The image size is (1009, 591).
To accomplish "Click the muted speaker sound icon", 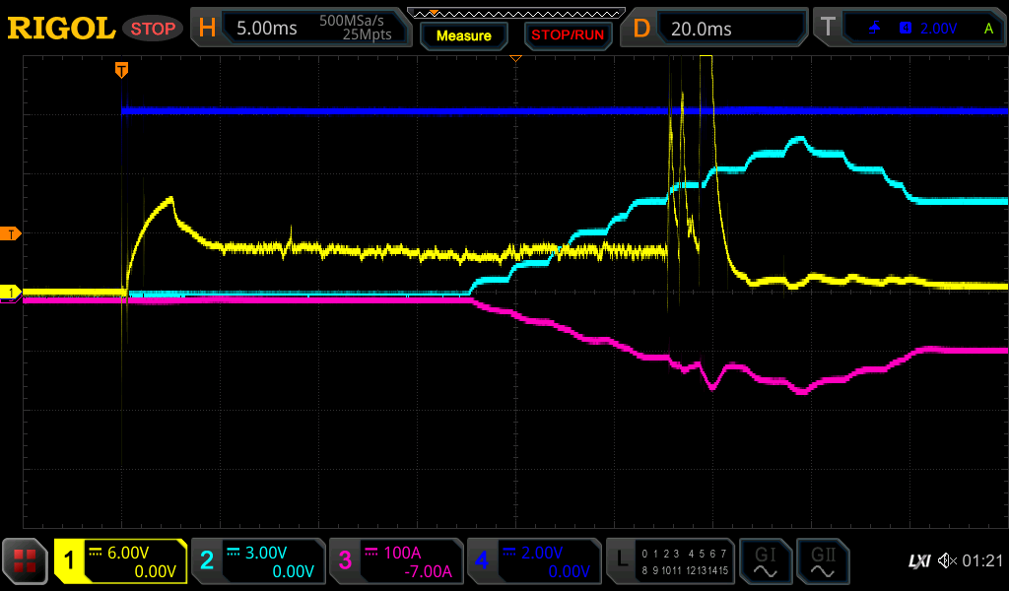I will point(947,561).
